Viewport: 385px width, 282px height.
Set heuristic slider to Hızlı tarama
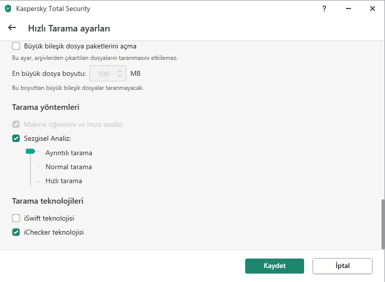(x=63, y=181)
